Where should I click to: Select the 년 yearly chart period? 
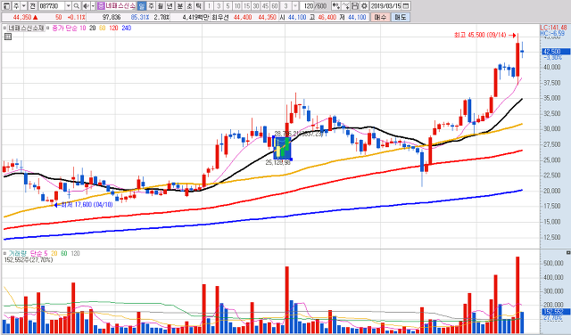[x=170, y=6]
